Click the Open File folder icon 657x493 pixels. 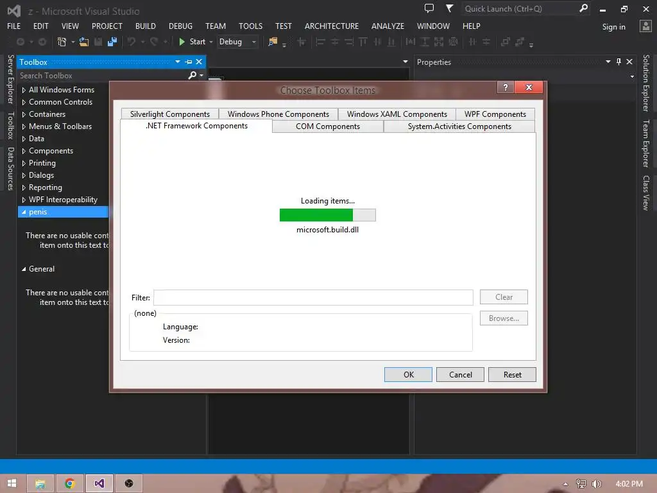pyautogui.click(x=84, y=42)
